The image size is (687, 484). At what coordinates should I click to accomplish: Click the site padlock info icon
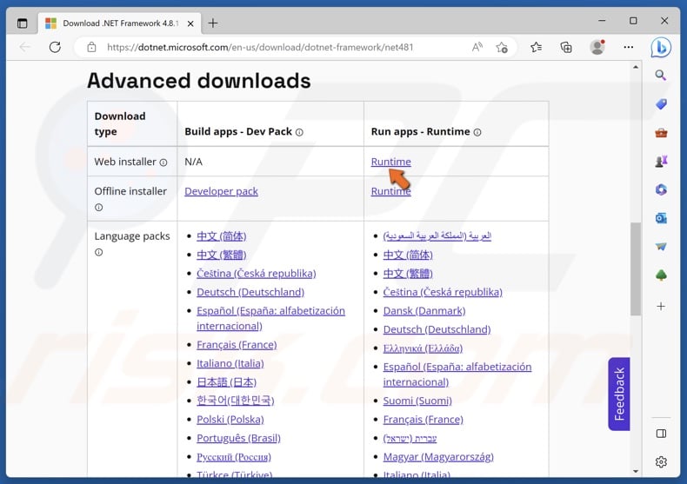pos(91,47)
